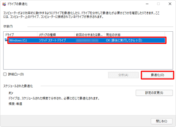Click the 状態(T) label
The height and width of the screenshot is (127, 176).
(8, 26)
